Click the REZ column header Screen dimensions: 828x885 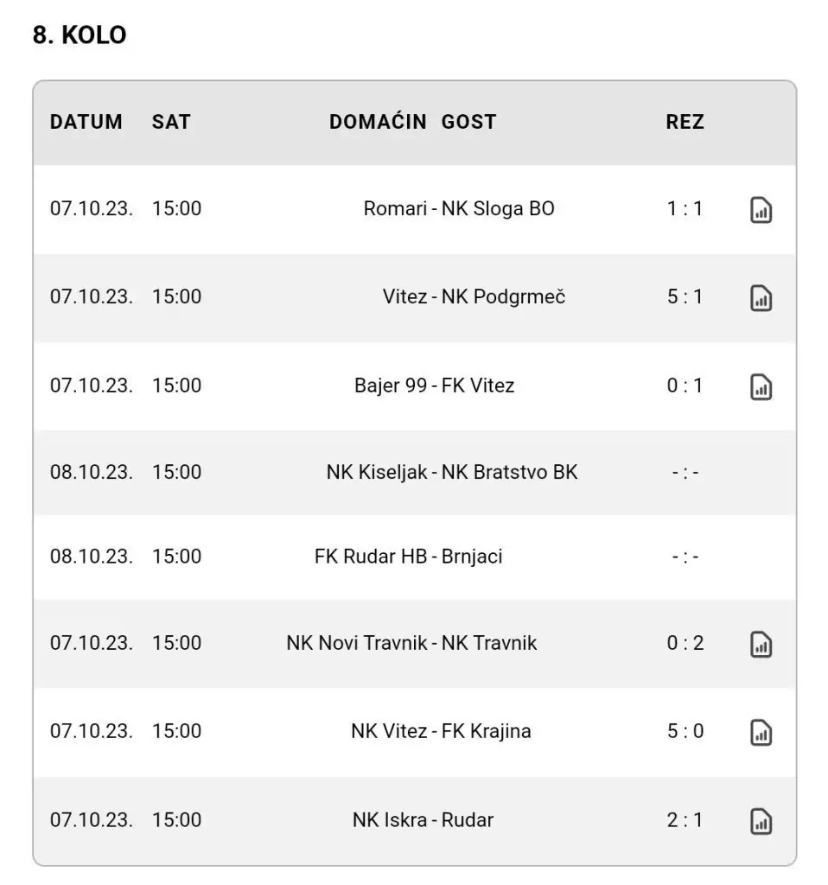pyautogui.click(x=685, y=122)
